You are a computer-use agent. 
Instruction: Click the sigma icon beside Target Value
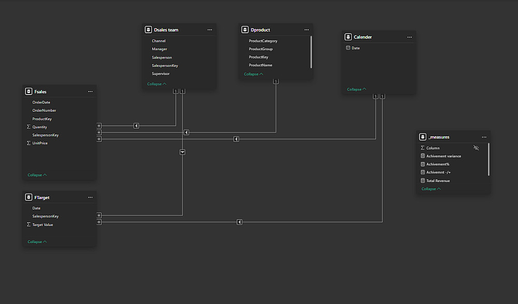[28, 224]
